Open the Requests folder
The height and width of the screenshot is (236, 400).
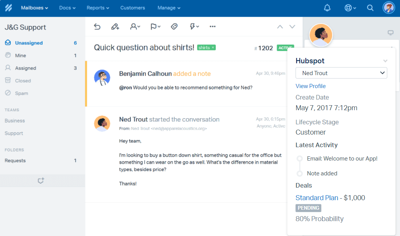pyautogui.click(x=15, y=161)
